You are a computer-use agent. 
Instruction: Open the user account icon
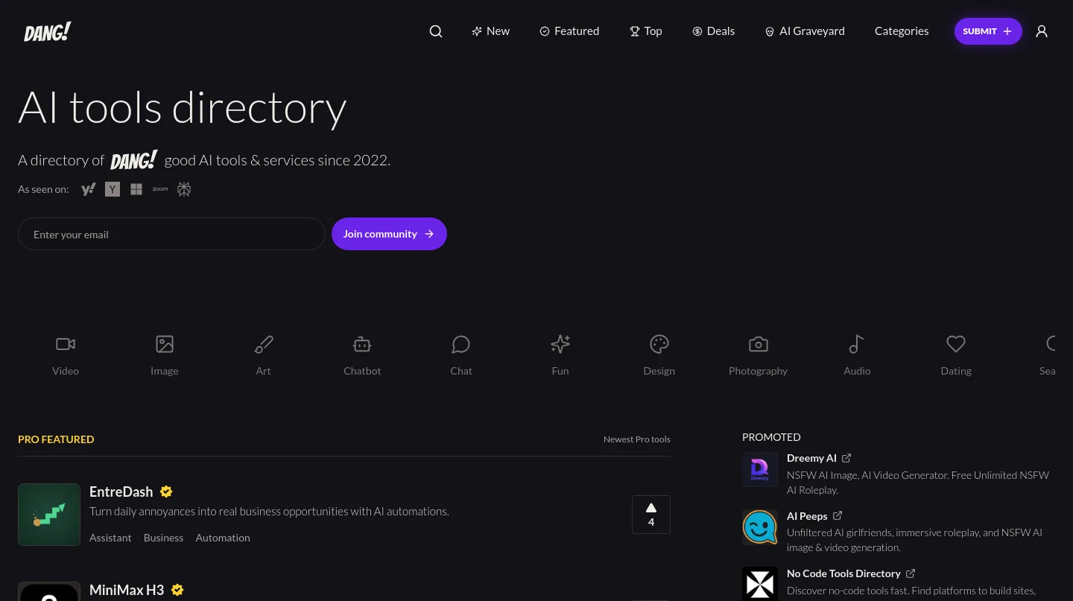coord(1042,31)
